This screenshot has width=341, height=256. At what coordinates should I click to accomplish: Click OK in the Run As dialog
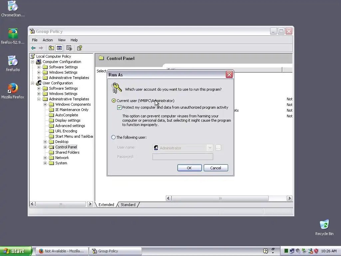point(189,168)
